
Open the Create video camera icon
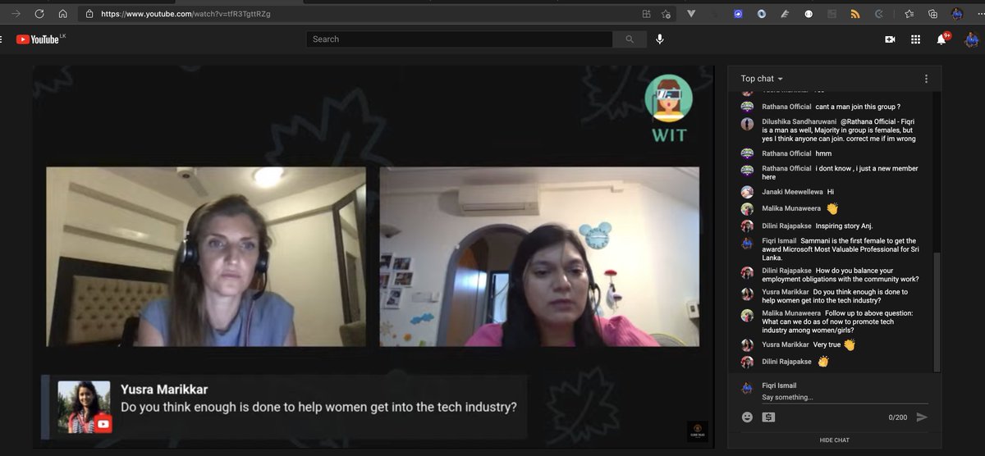tap(890, 39)
